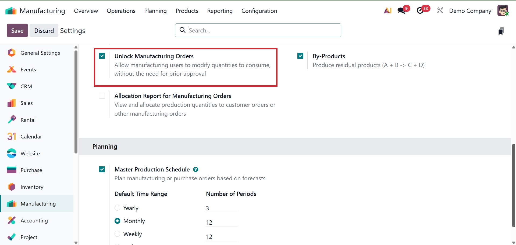Open the AI assistant icon
The height and width of the screenshot is (245, 516).
coord(387,11)
